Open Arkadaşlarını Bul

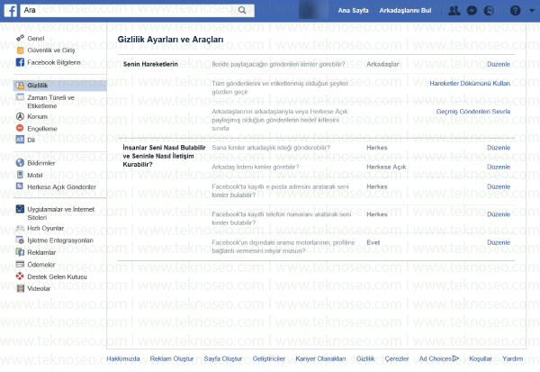coord(405,11)
